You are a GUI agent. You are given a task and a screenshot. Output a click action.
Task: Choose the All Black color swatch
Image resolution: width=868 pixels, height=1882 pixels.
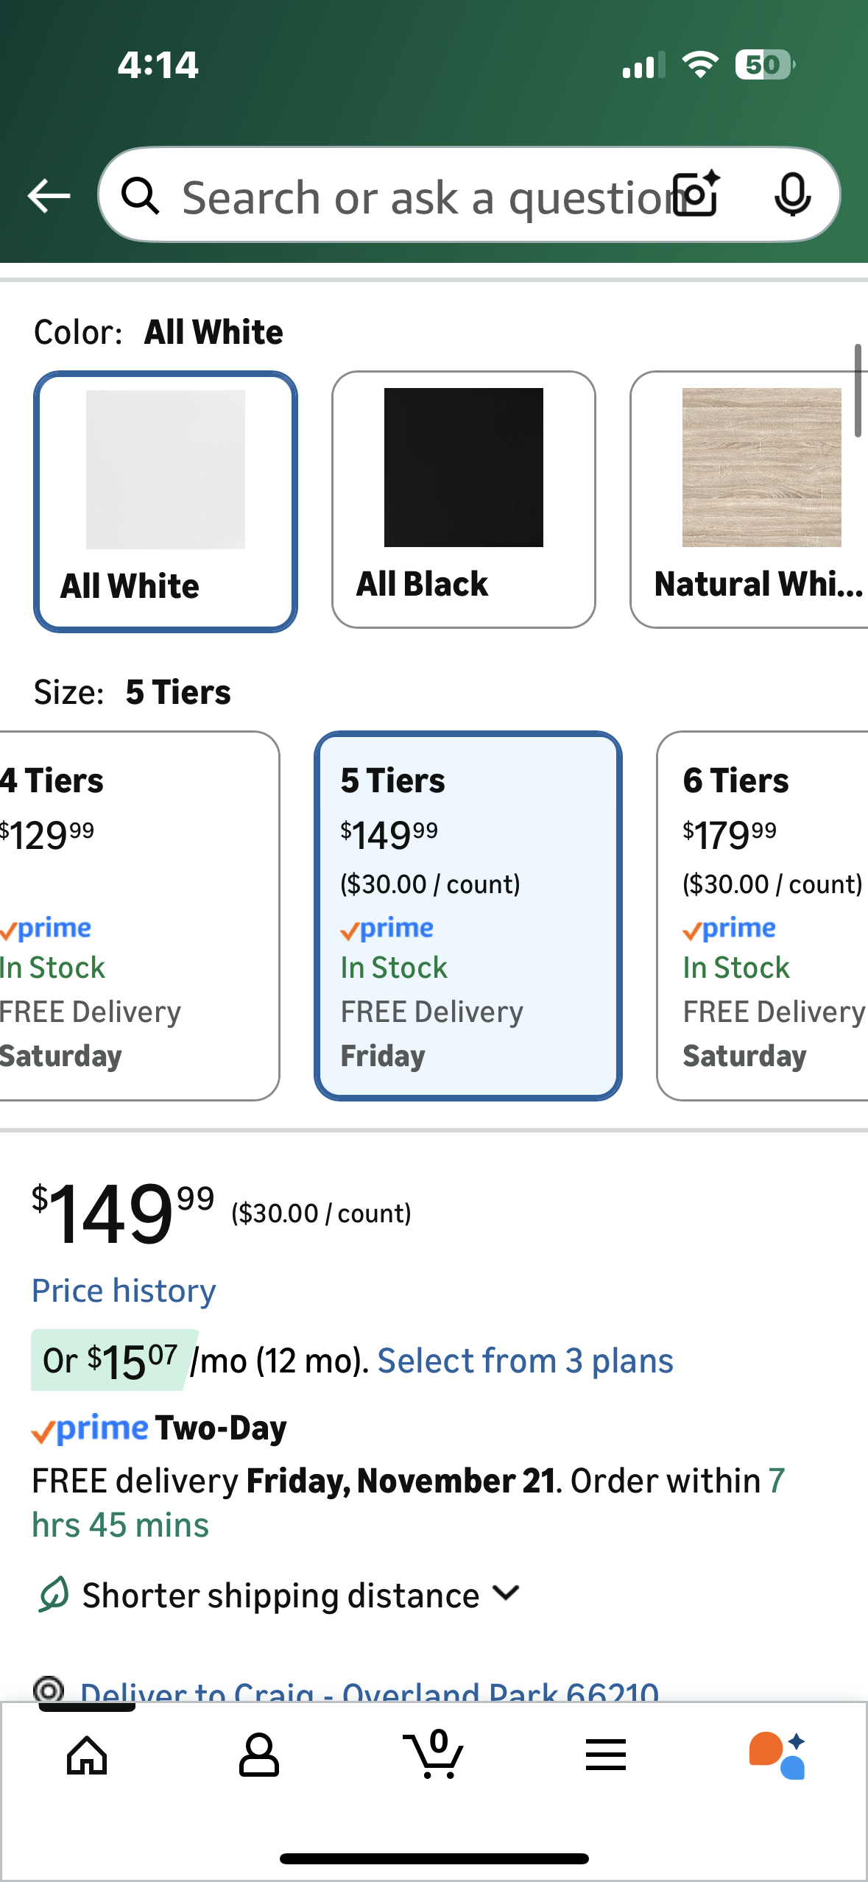tap(464, 499)
